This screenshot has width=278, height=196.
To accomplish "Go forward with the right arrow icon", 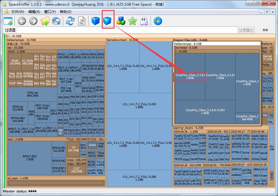I will coord(33,21).
